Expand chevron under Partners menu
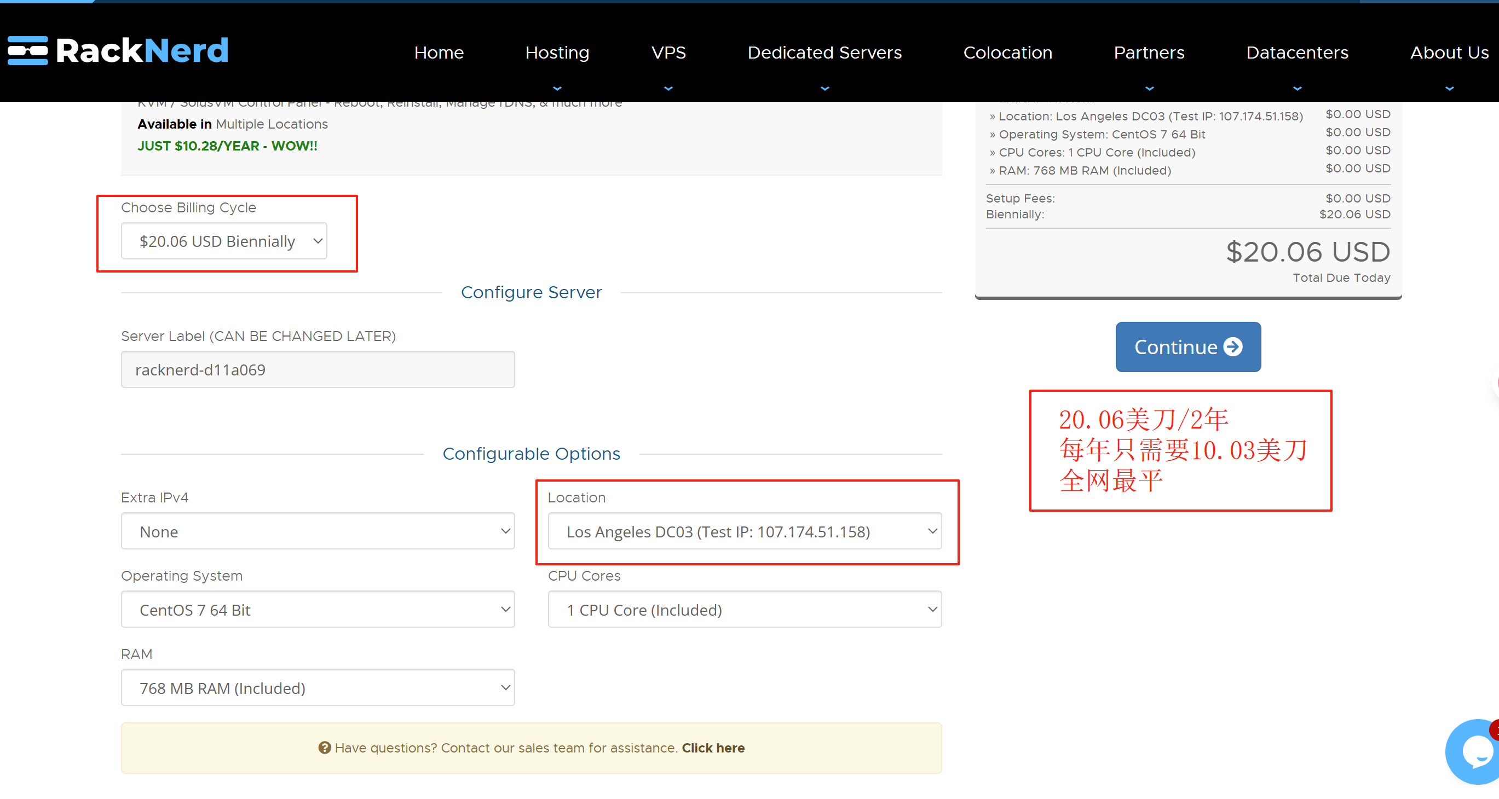1499x799 pixels. coord(1149,89)
